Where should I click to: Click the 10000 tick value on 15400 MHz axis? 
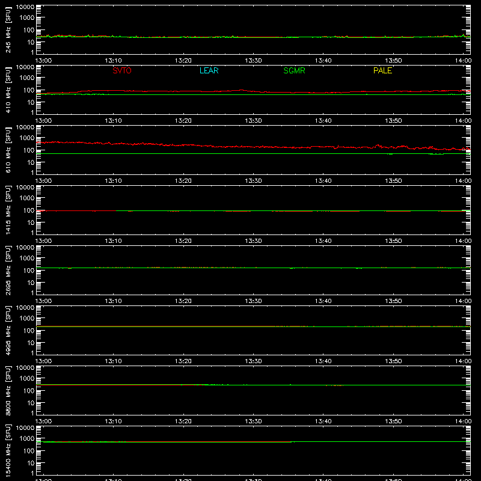(x=25, y=428)
